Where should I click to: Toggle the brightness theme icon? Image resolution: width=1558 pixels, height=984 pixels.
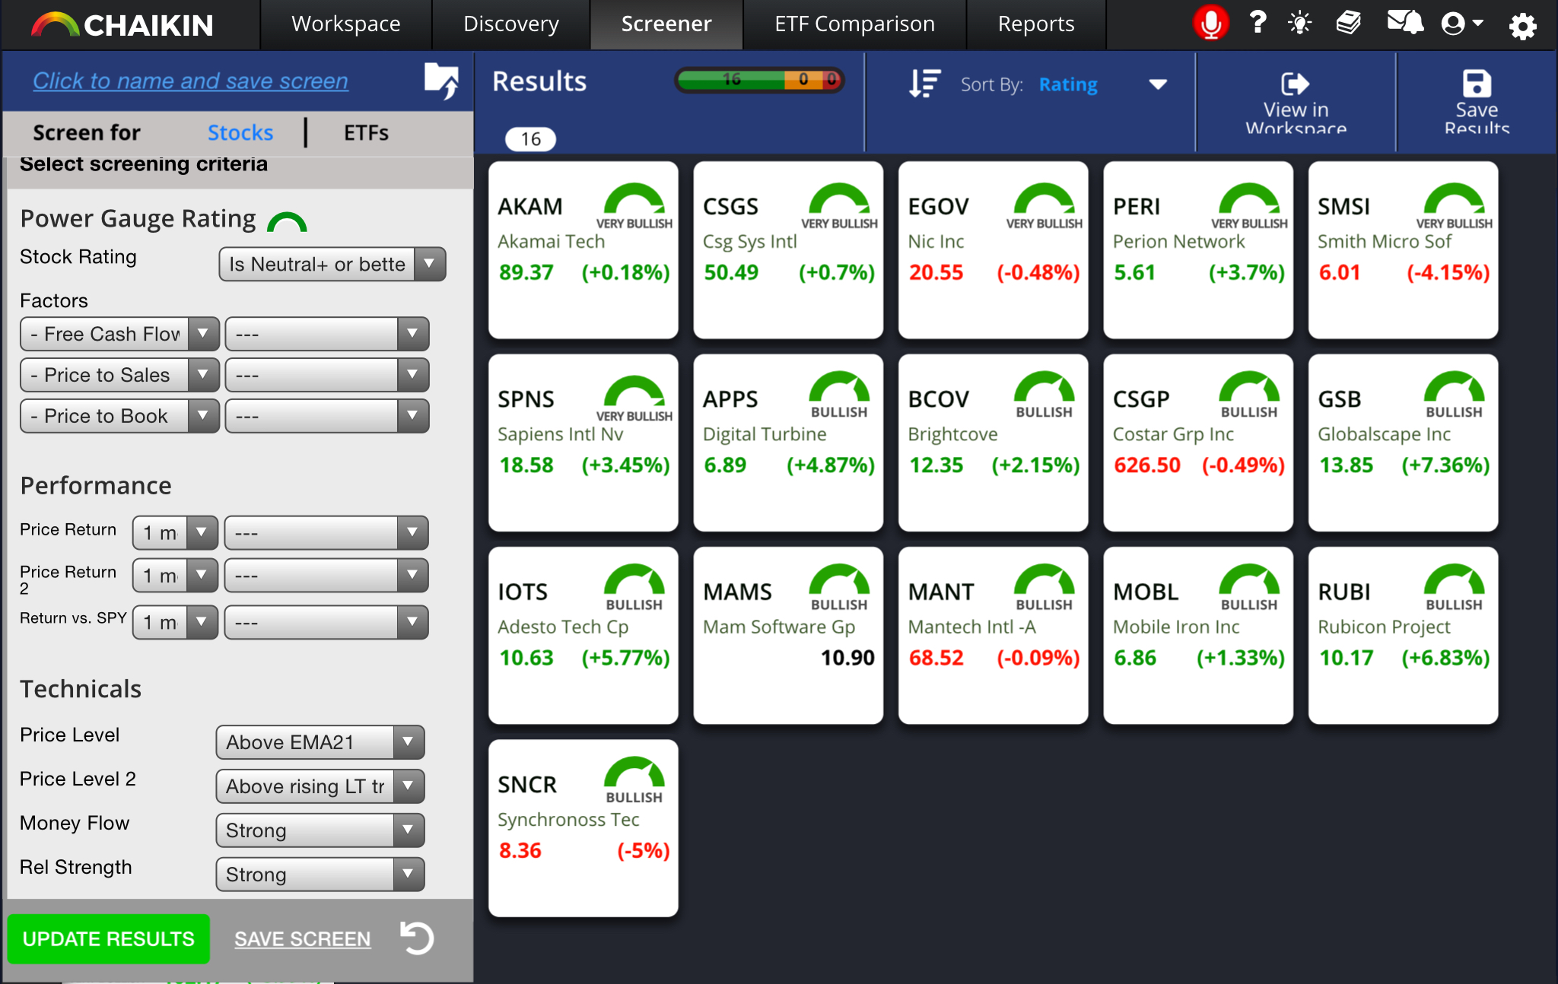(x=1300, y=24)
